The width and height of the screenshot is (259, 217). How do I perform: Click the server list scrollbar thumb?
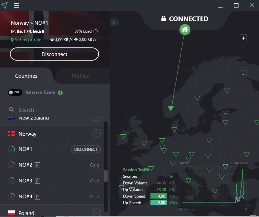point(106,176)
